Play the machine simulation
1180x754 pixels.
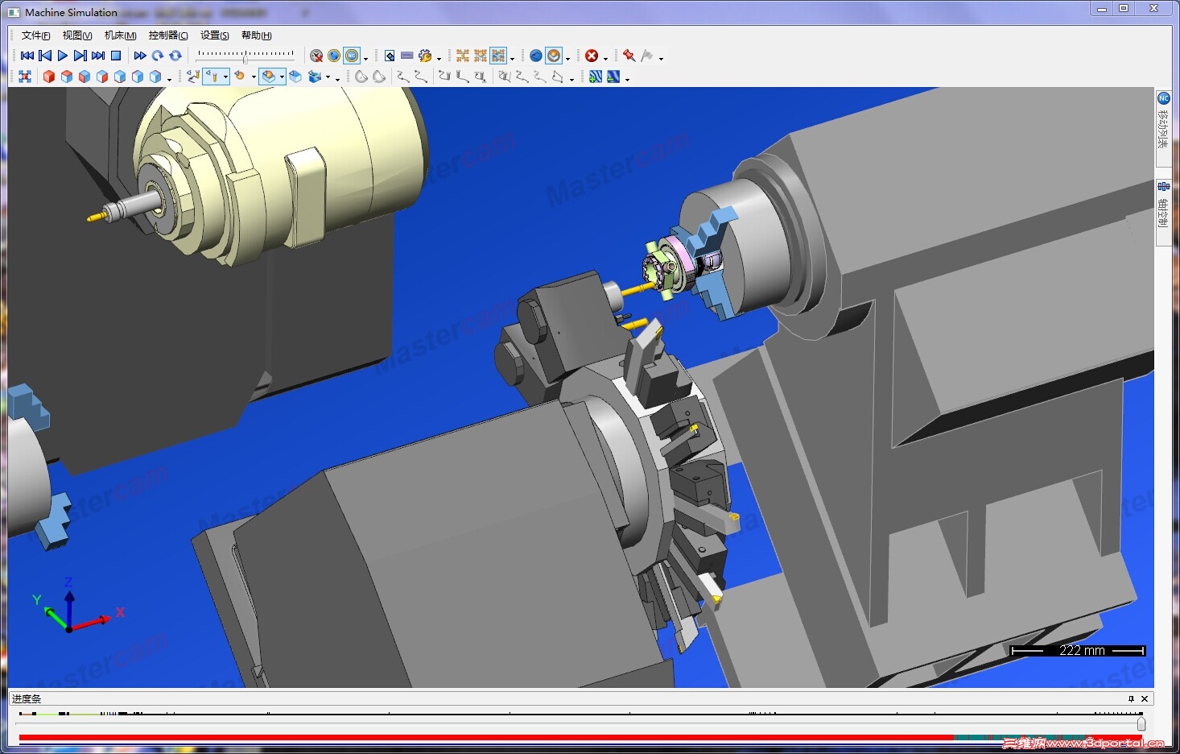click(x=63, y=56)
